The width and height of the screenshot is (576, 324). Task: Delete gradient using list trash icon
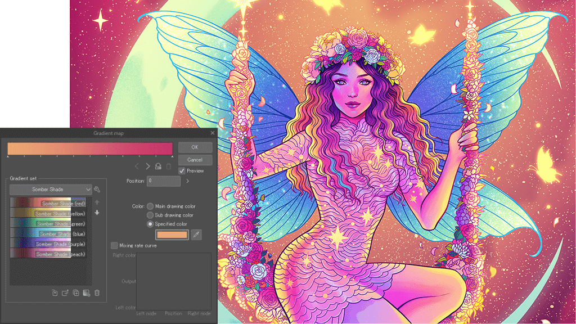click(97, 292)
